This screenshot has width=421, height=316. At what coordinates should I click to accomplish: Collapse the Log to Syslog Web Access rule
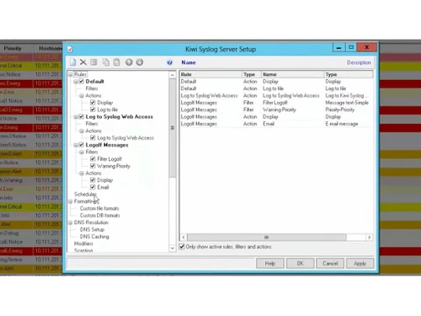[76, 117]
